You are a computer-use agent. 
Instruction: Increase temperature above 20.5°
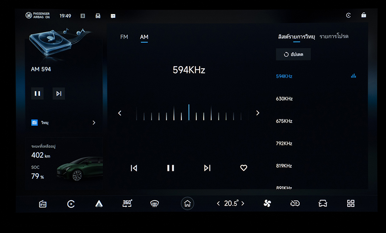point(243,203)
